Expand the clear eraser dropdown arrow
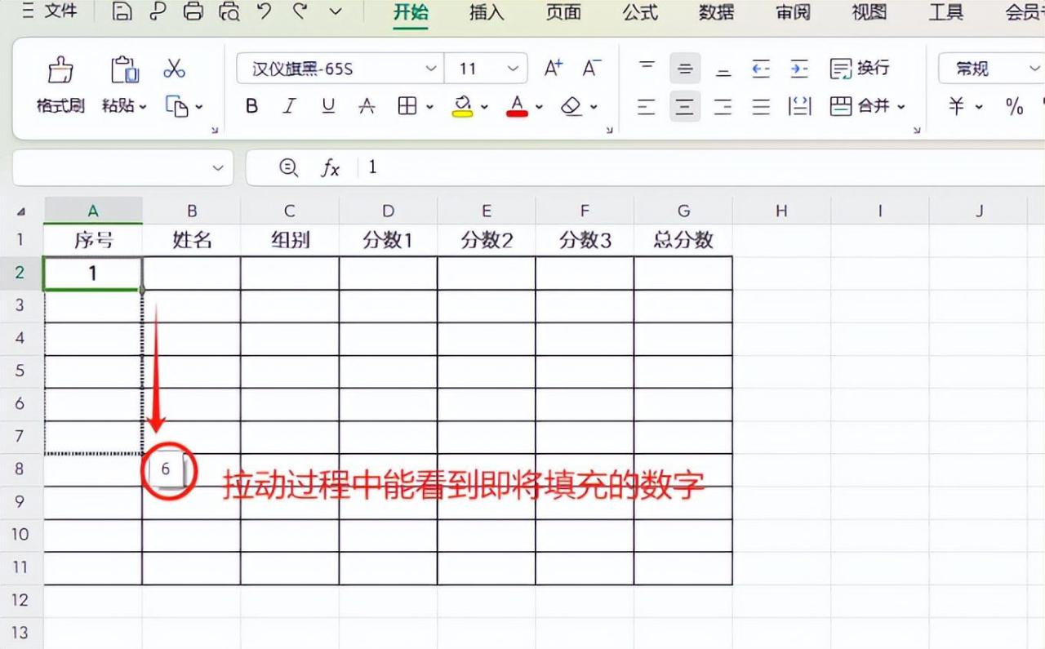1045x649 pixels. tap(594, 106)
